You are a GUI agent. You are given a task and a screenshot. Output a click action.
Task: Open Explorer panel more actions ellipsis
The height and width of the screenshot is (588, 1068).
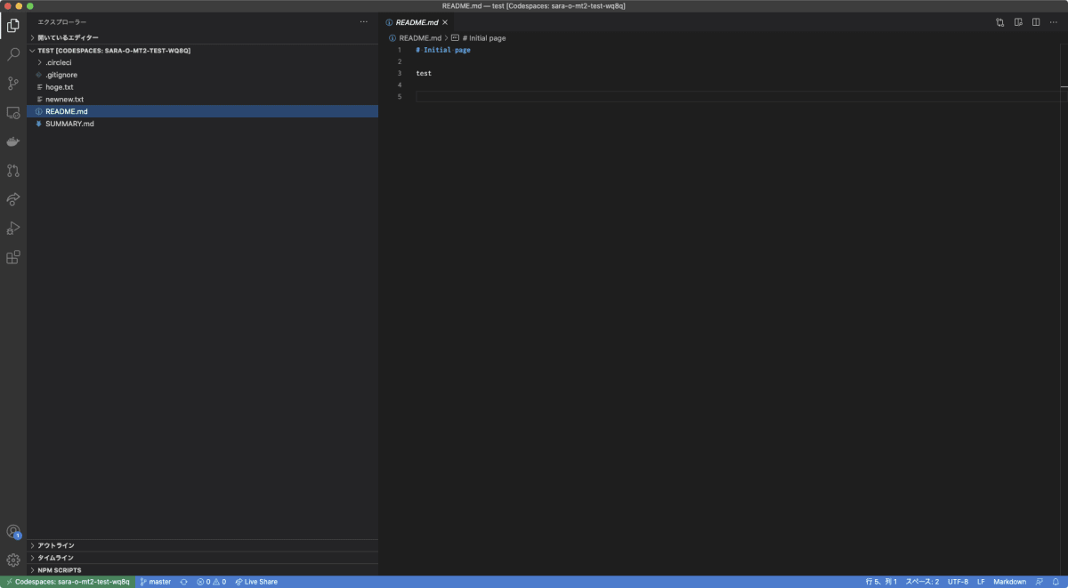[x=363, y=21]
